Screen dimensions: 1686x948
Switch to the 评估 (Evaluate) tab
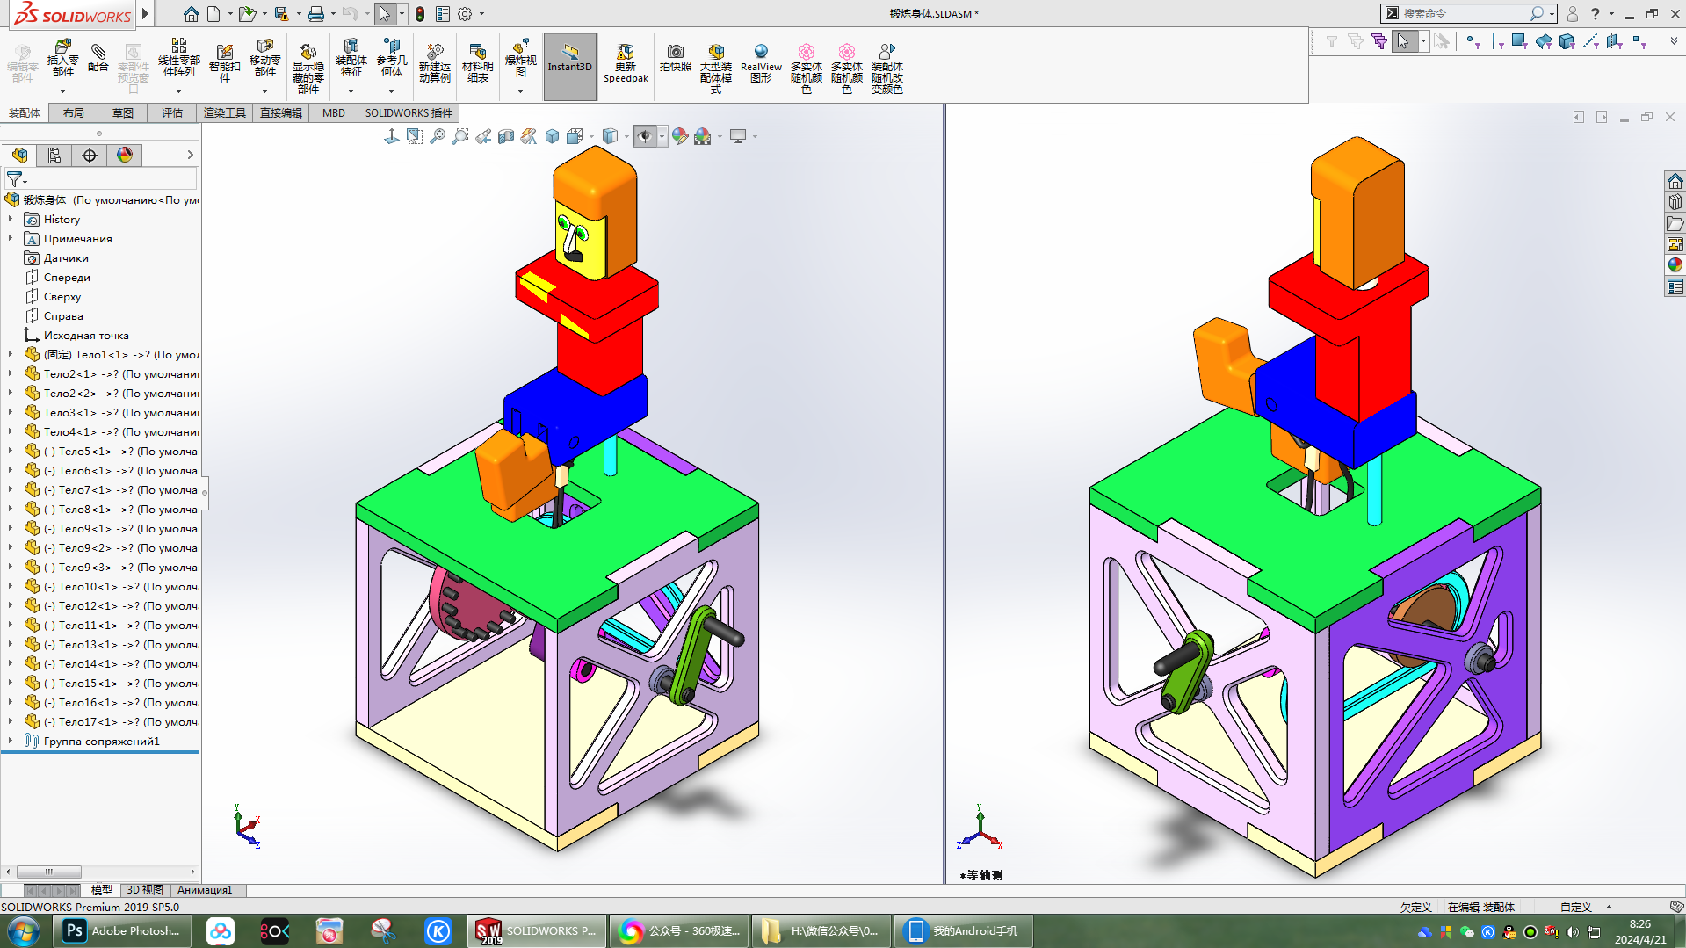pos(172,113)
